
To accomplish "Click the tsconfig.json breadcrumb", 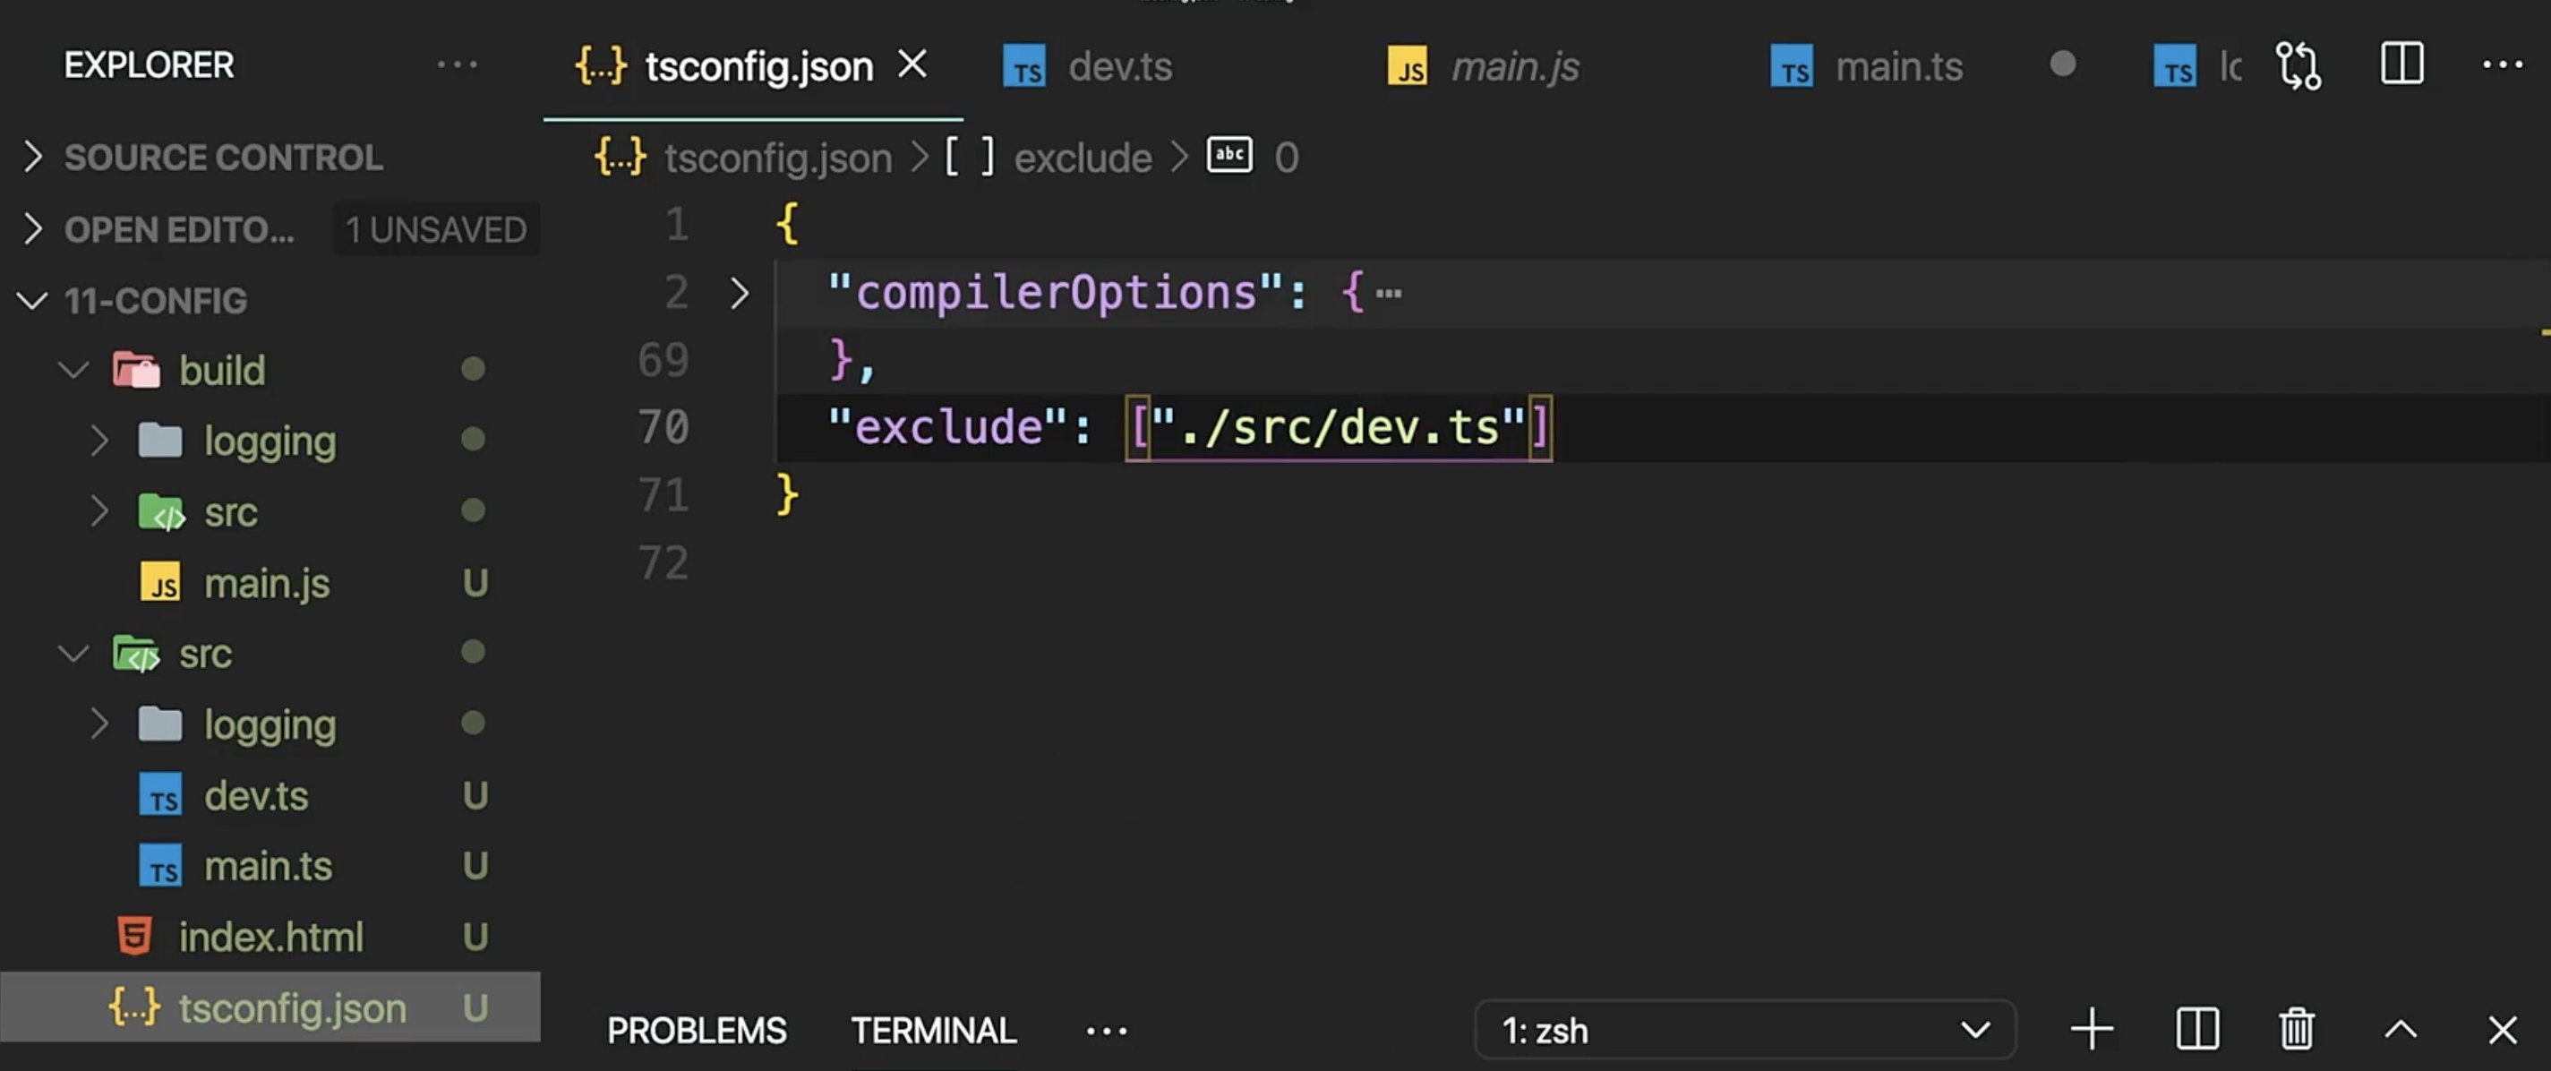I will tap(777, 158).
